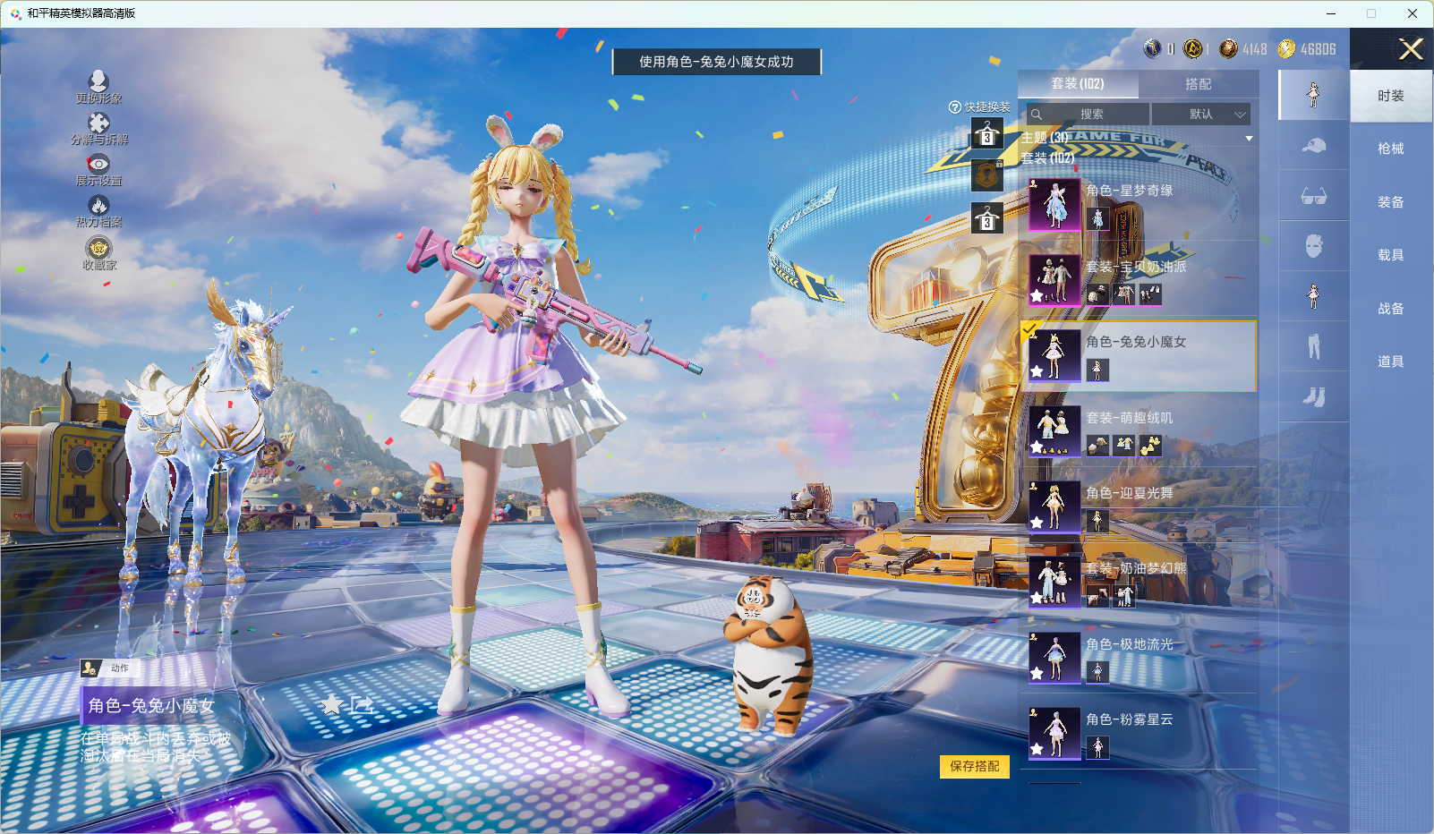Image resolution: width=1434 pixels, height=834 pixels.
Task: Select 套装-宝贝奶油派 outfit thumbnail
Action: click(x=1054, y=280)
